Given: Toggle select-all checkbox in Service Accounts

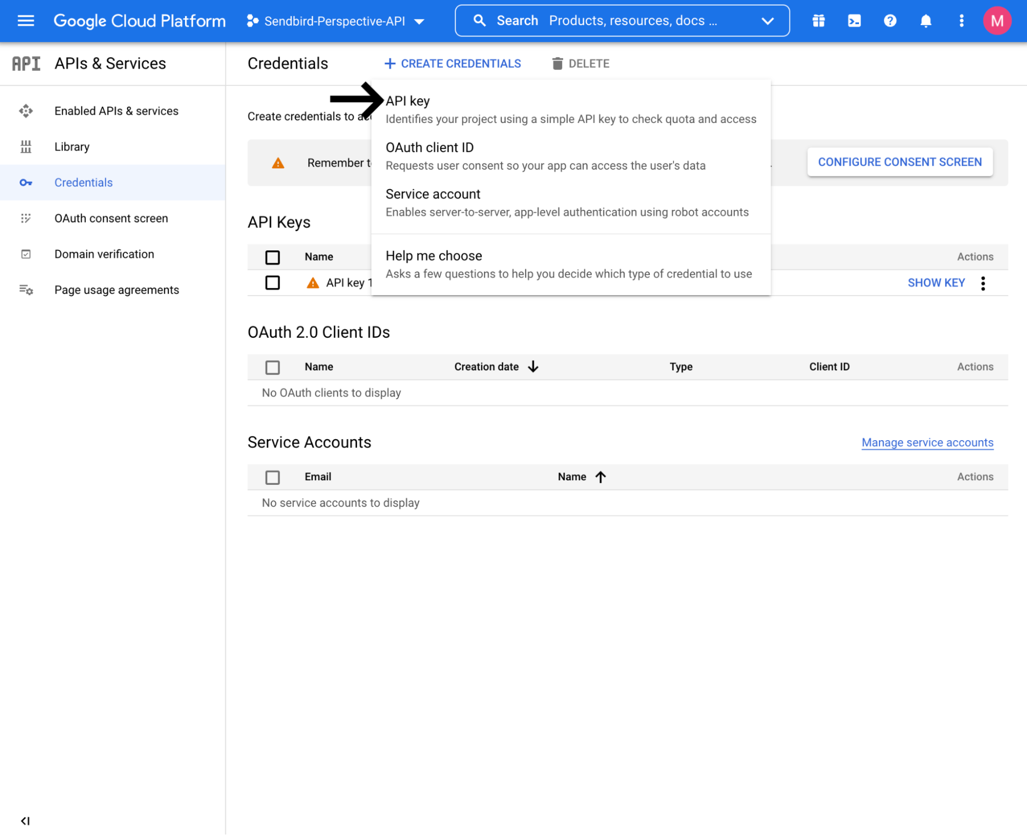Looking at the screenshot, I should (272, 477).
